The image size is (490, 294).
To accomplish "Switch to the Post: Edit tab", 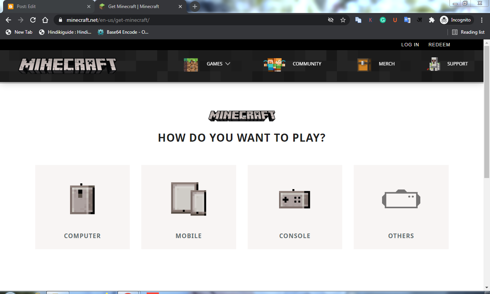I will point(48,7).
